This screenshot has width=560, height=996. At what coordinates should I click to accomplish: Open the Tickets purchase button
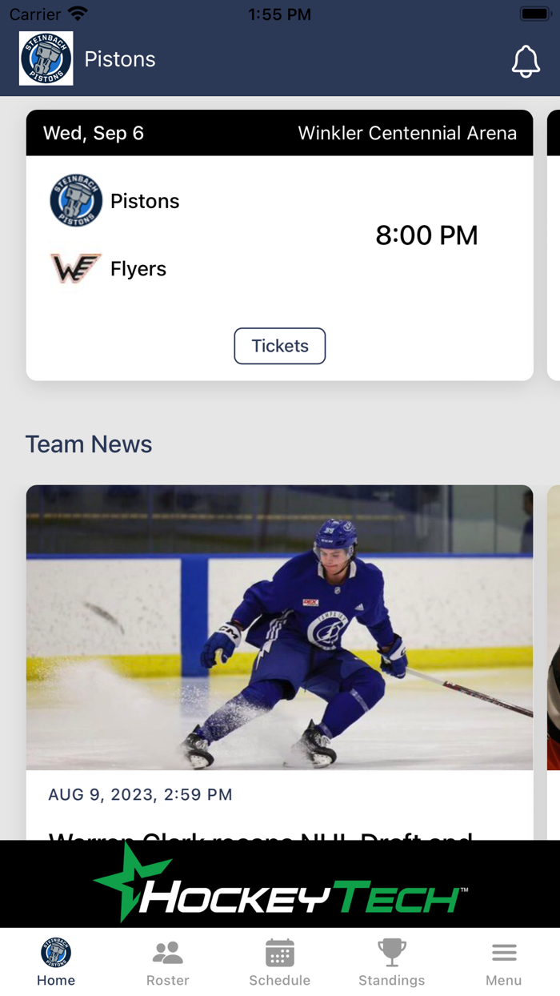coord(279,346)
